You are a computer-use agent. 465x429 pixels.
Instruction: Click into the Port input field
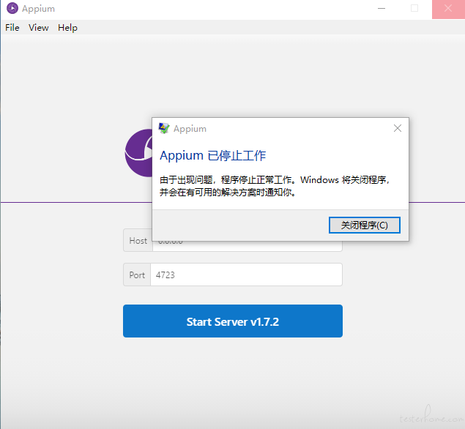click(x=246, y=275)
